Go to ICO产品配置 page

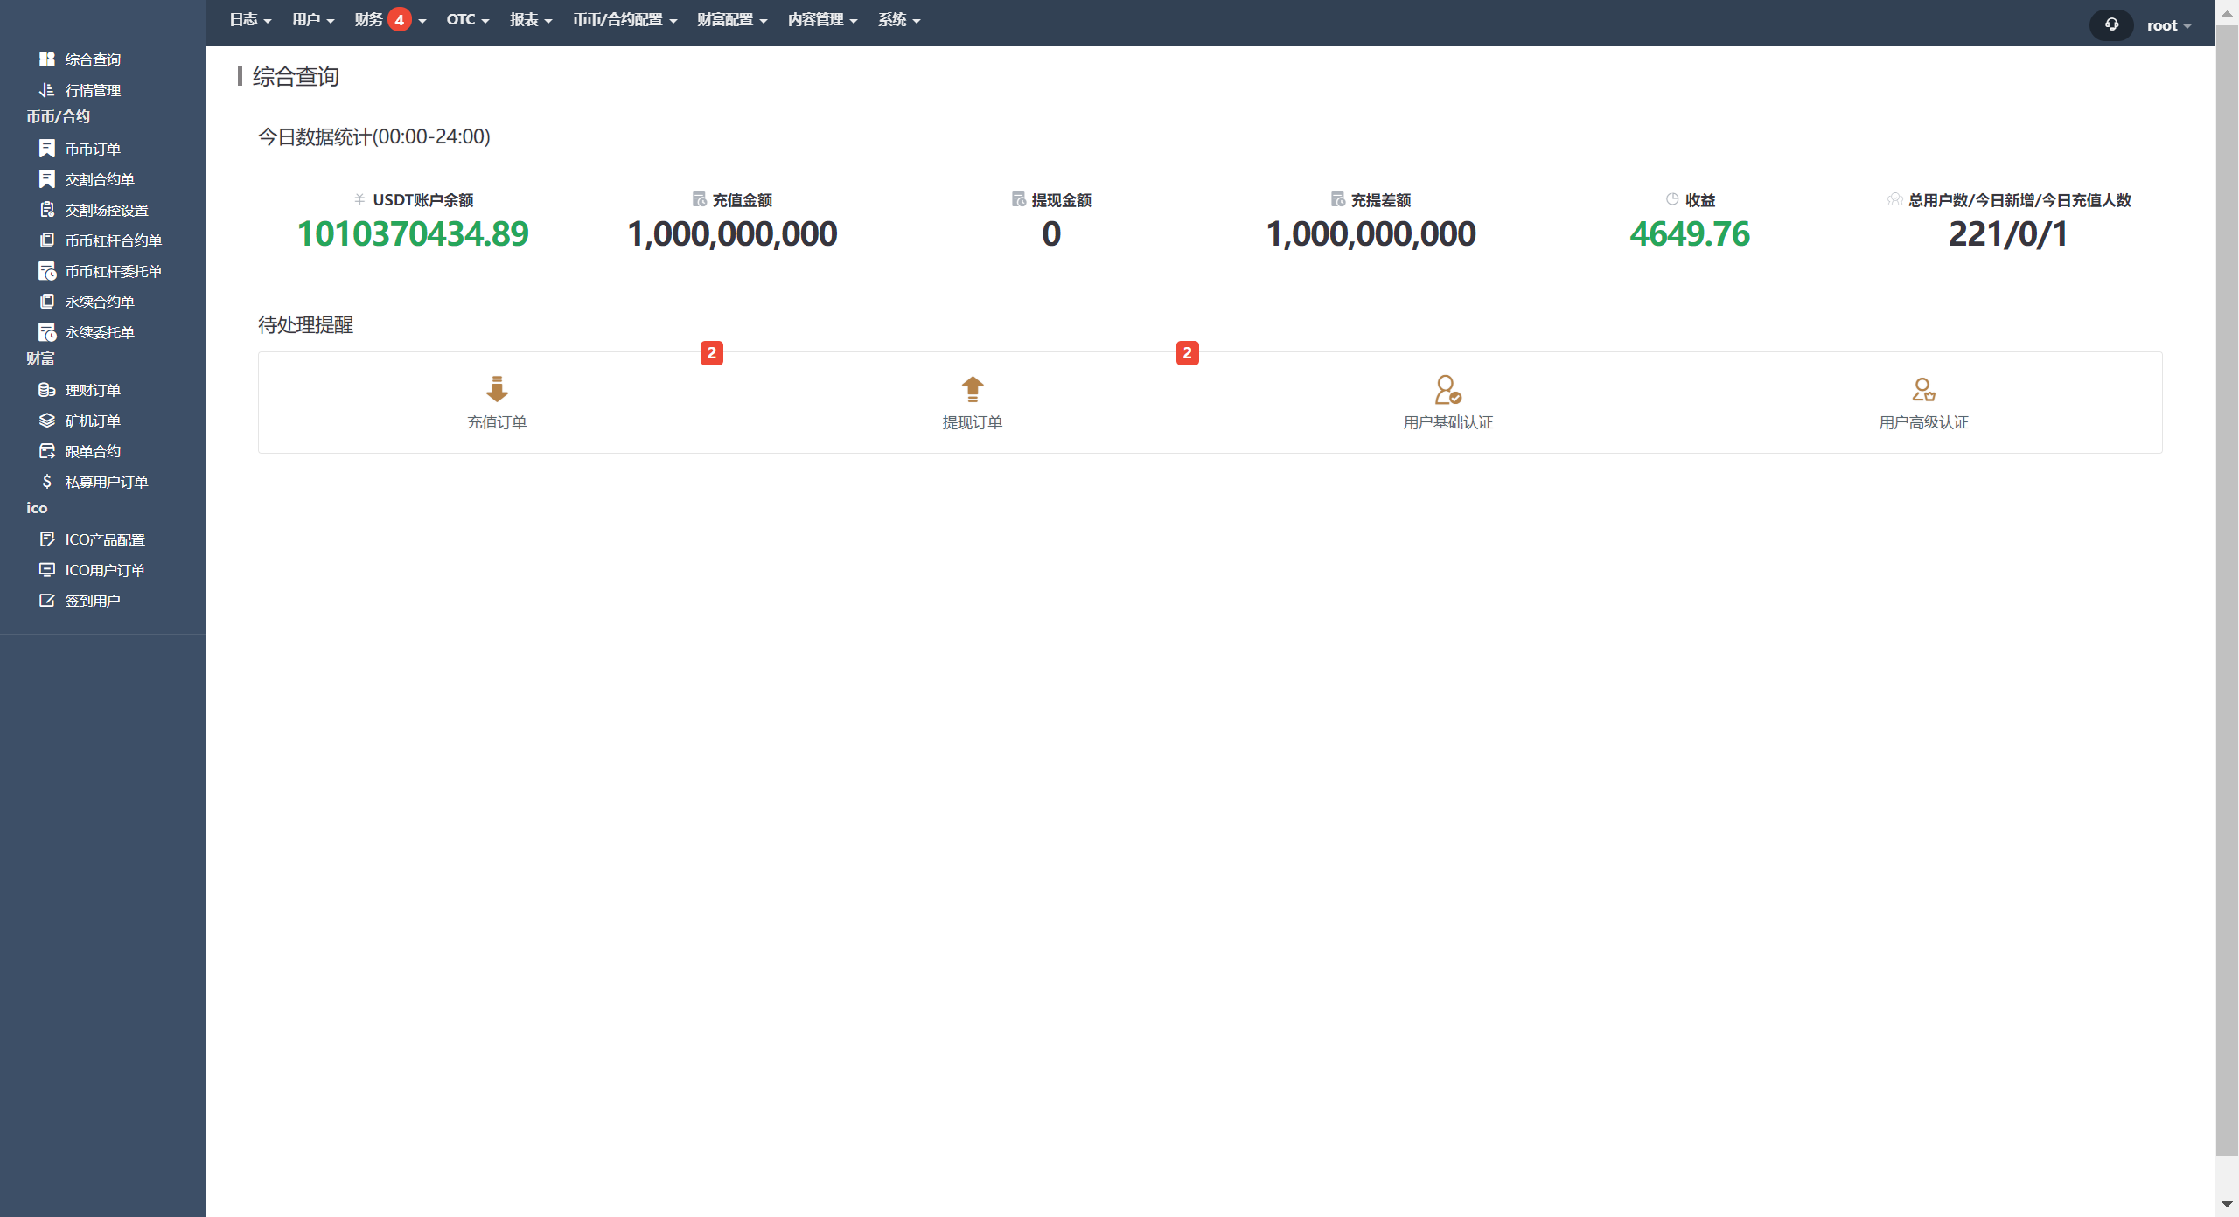point(104,539)
